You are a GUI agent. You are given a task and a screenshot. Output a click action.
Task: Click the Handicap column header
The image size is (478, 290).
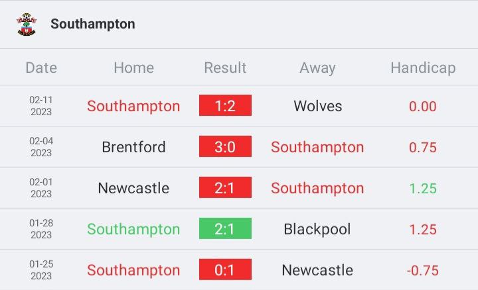click(423, 68)
